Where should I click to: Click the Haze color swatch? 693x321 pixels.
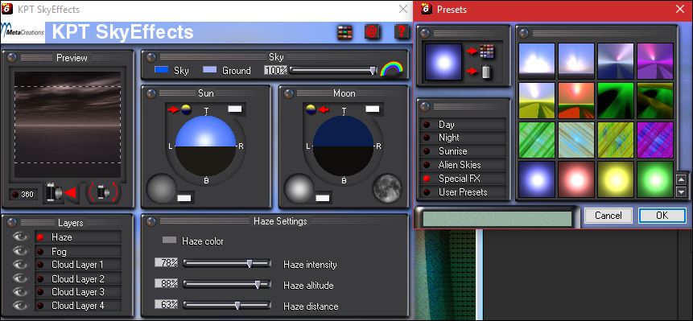(169, 240)
